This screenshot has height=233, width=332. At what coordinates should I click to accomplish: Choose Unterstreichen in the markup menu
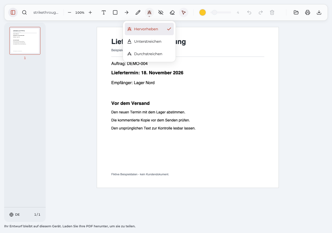149,41
